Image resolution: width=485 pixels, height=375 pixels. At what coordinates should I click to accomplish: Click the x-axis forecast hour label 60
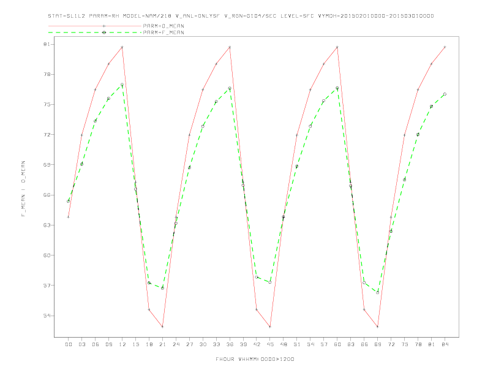337,344
